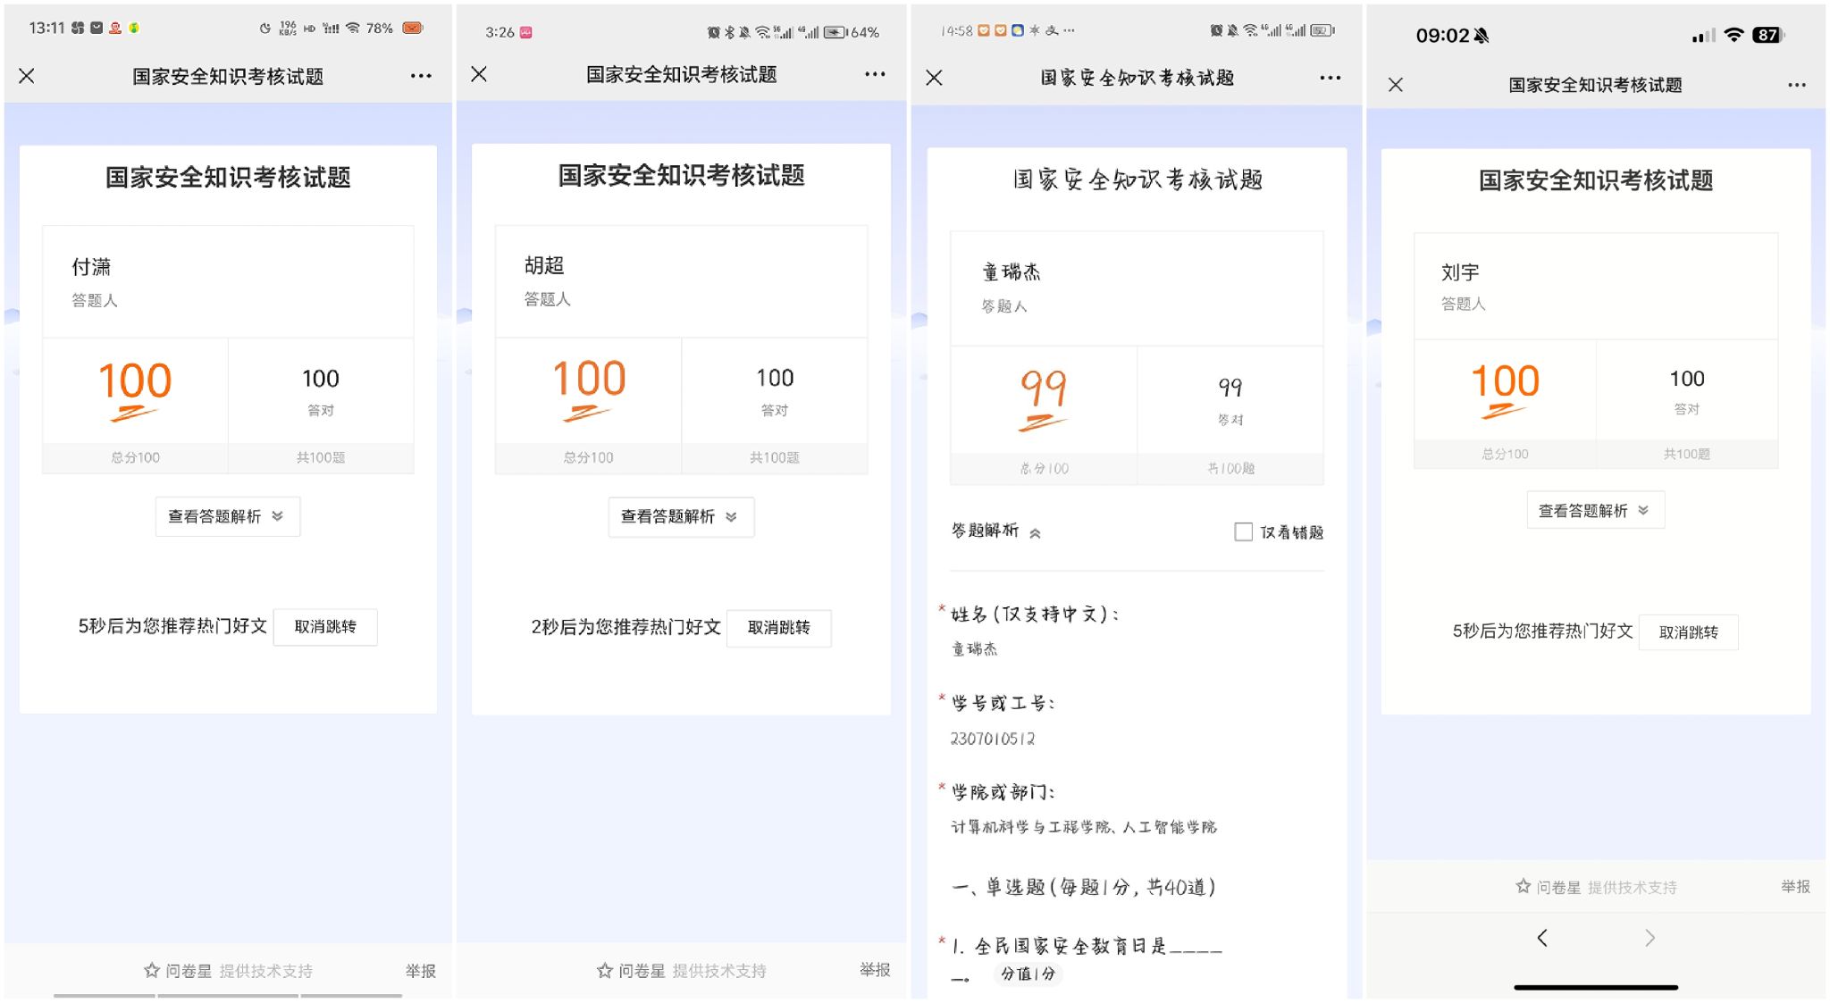The width and height of the screenshot is (1830, 1003).
Task: Open the three-dots menu on the 刘宇 screen
Action: (1796, 85)
